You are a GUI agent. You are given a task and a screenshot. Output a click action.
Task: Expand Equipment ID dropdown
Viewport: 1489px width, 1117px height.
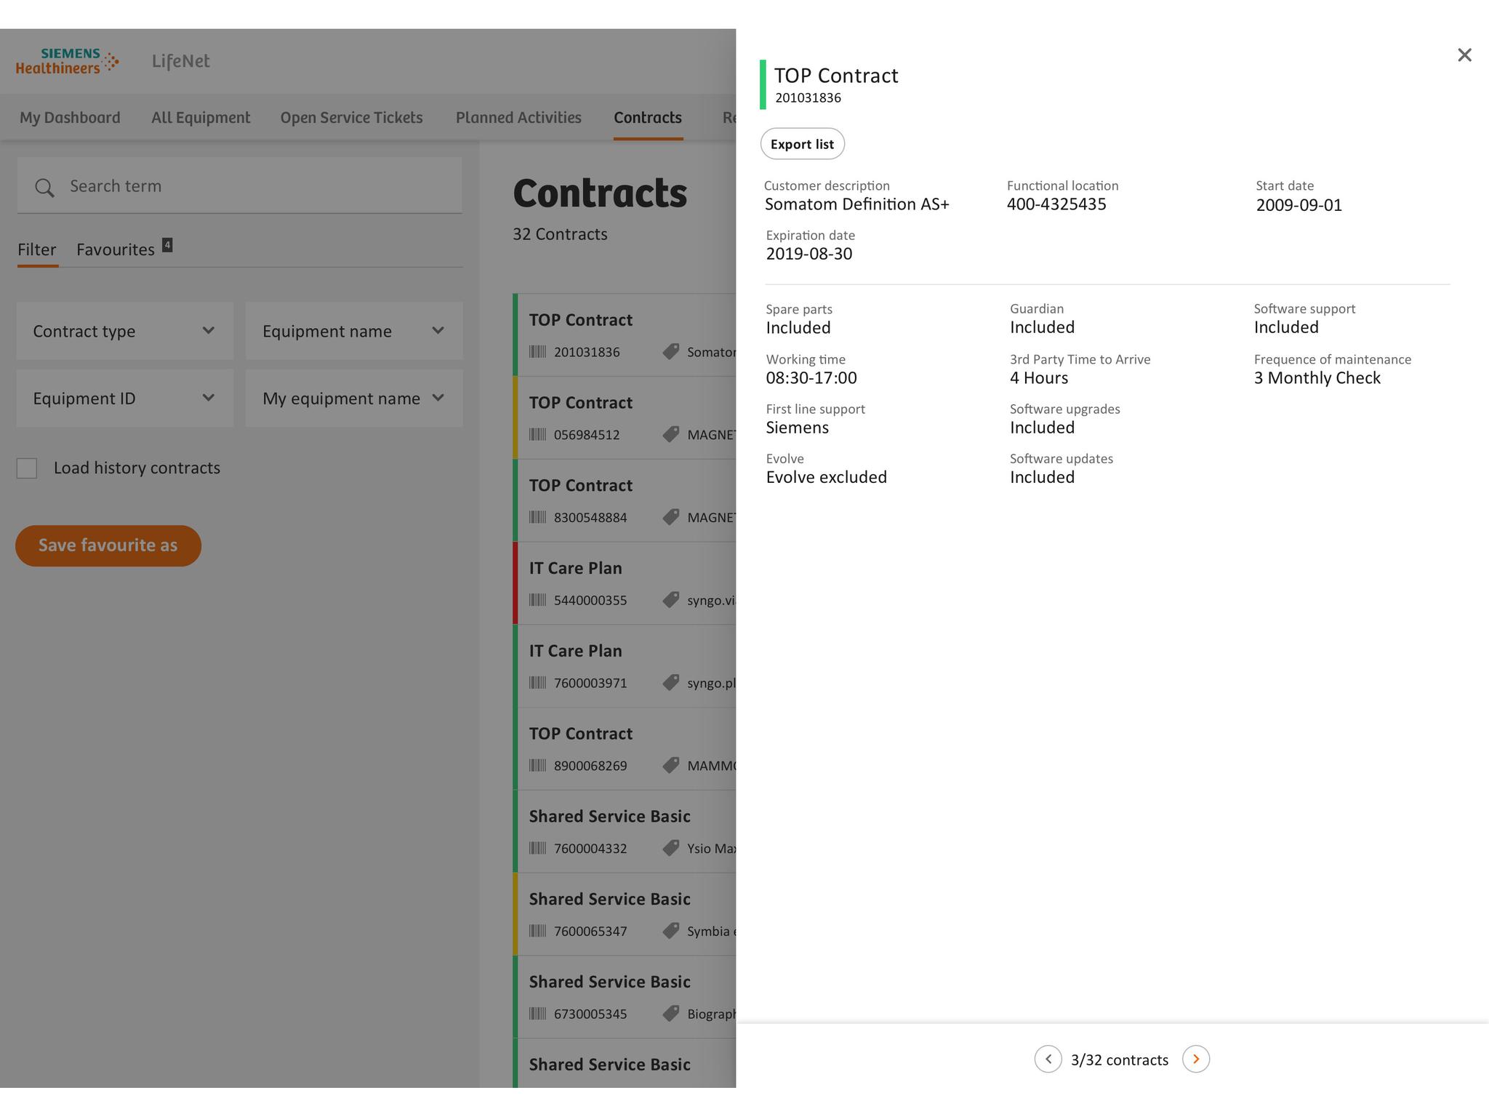tap(125, 399)
